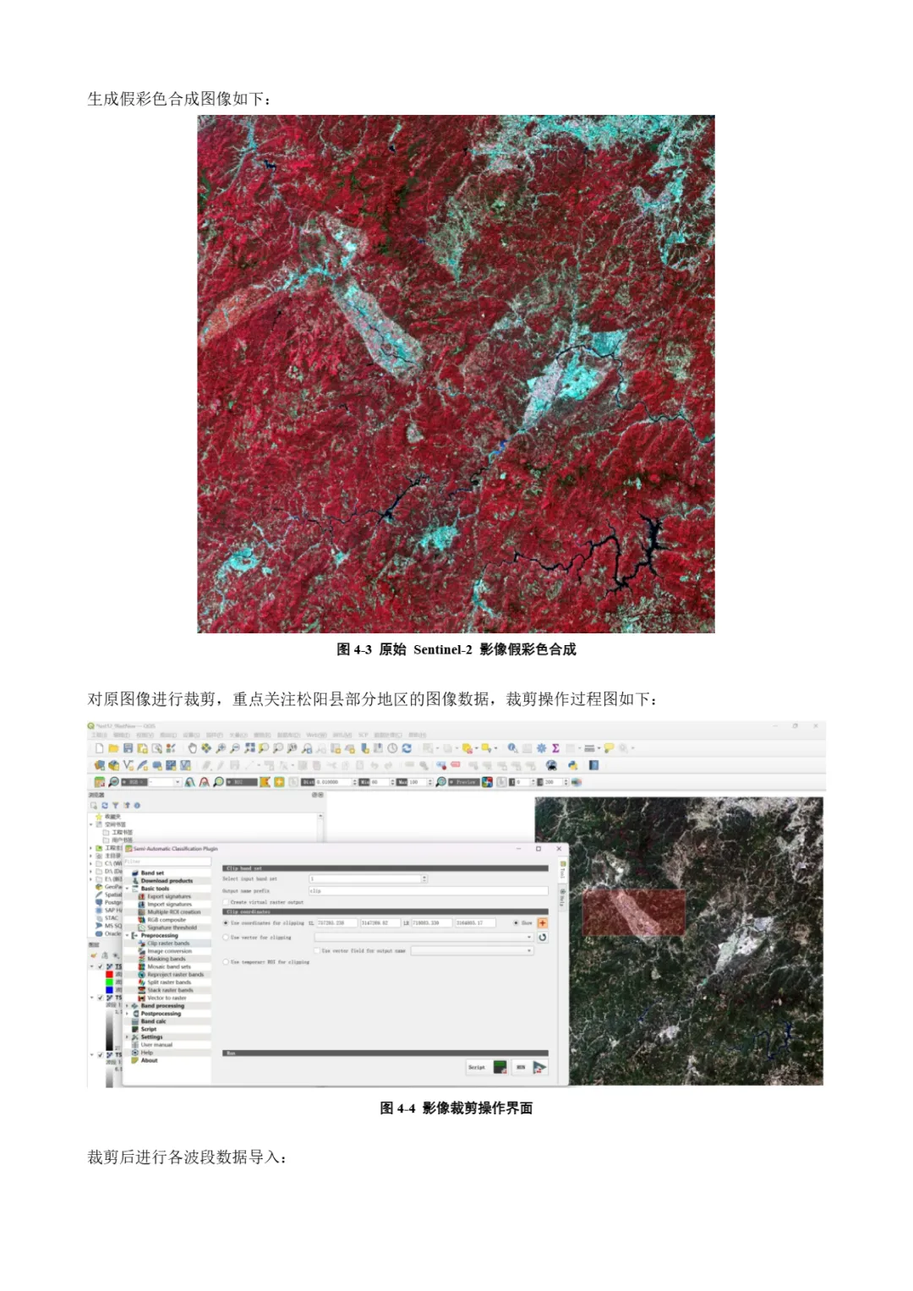
Task: Collapse the Basic tools tree section
Action: 128,889
